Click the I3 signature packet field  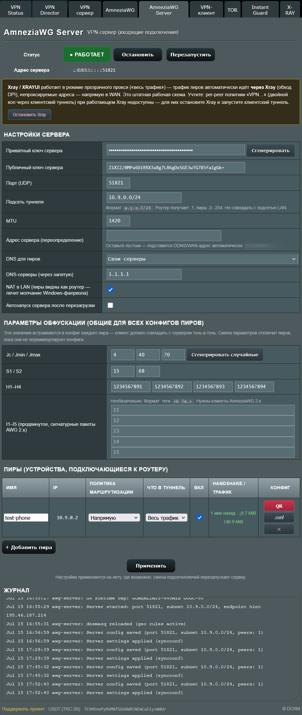point(203,431)
